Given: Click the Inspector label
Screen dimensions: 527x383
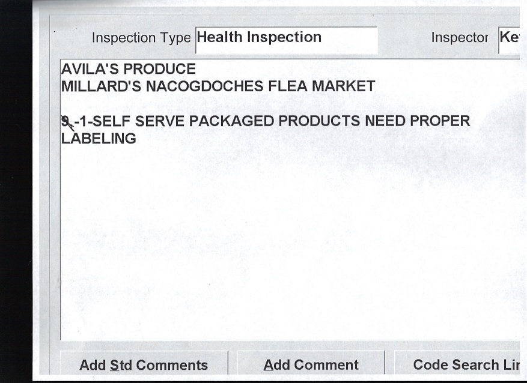Looking at the screenshot, I should click(459, 38).
